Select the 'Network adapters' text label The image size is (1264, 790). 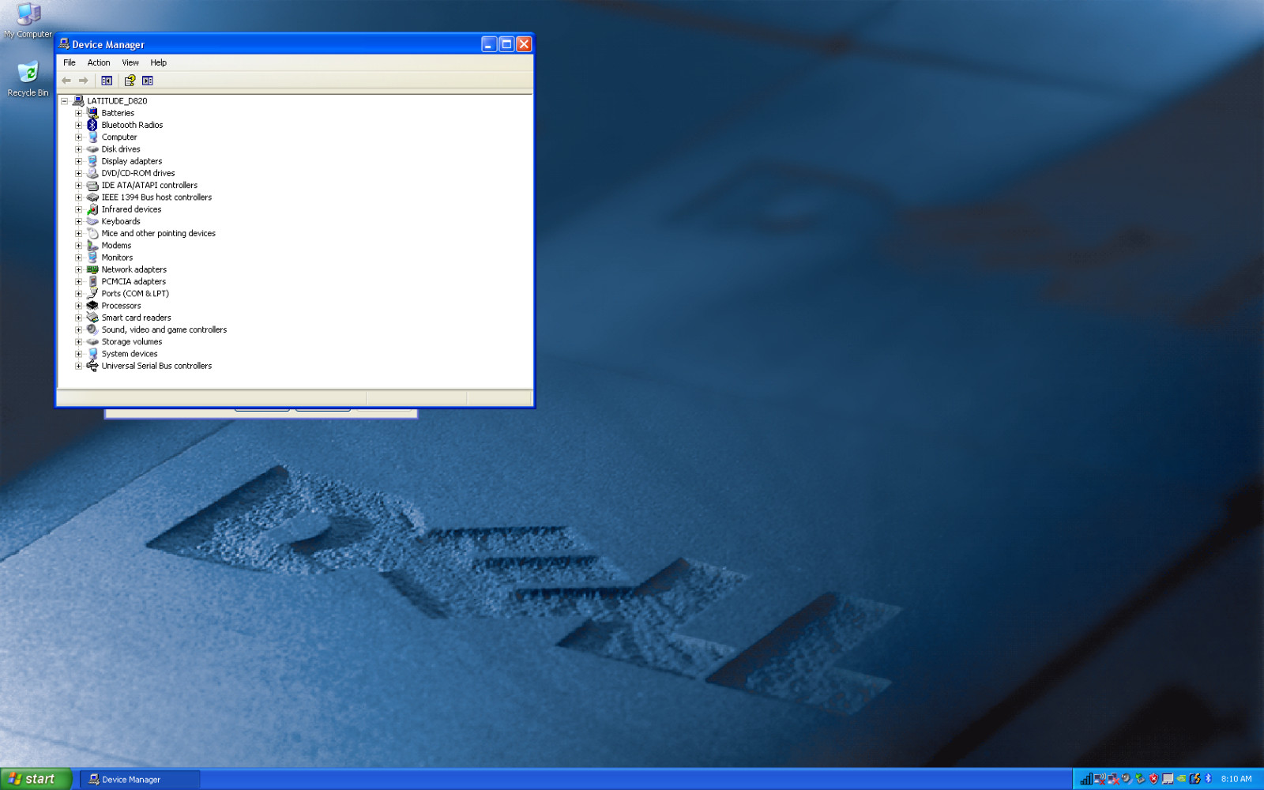(134, 269)
